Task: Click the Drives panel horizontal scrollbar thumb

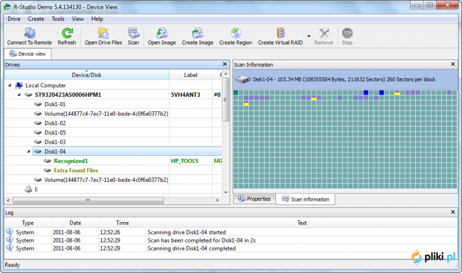Action: coord(88,200)
